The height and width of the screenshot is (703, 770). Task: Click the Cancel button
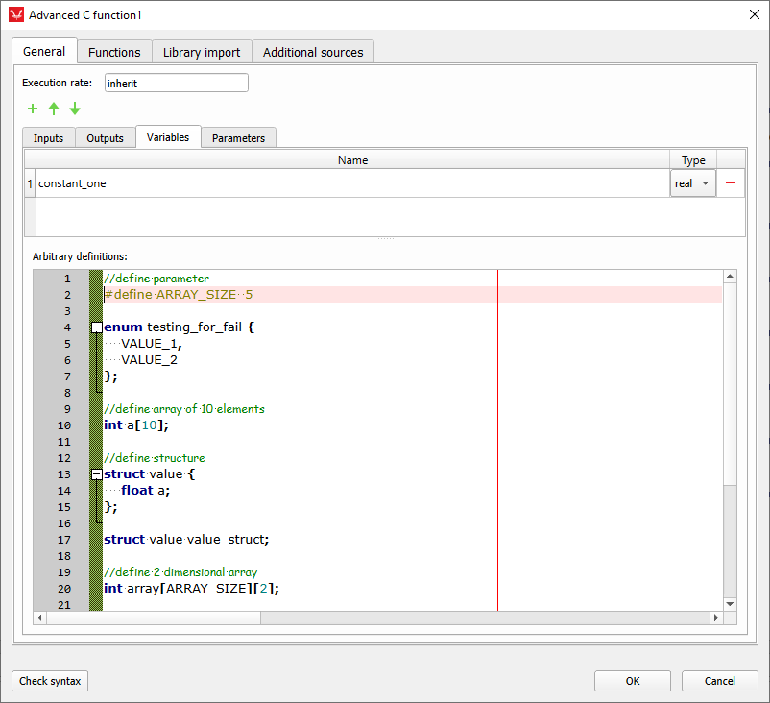(719, 681)
